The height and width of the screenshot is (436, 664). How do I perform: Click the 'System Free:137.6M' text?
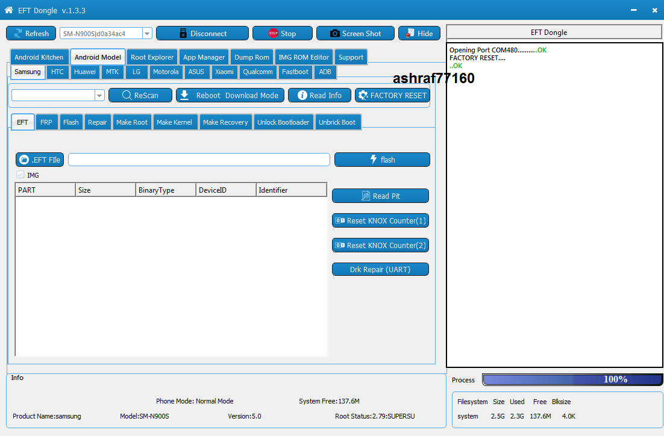point(329,401)
